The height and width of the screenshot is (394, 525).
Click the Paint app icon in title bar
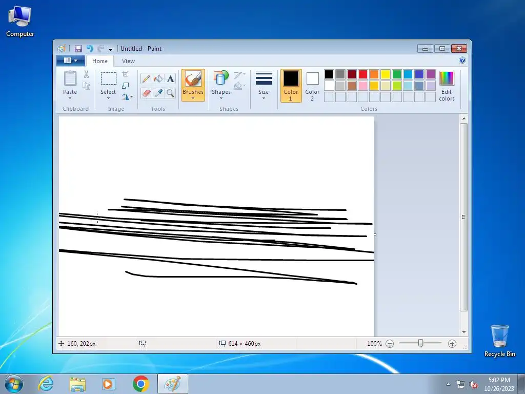[62, 49]
